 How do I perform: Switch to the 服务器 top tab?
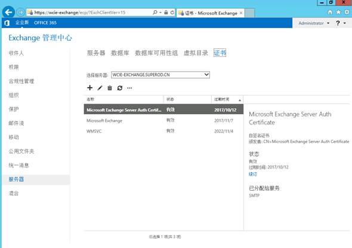click(96, 53)
